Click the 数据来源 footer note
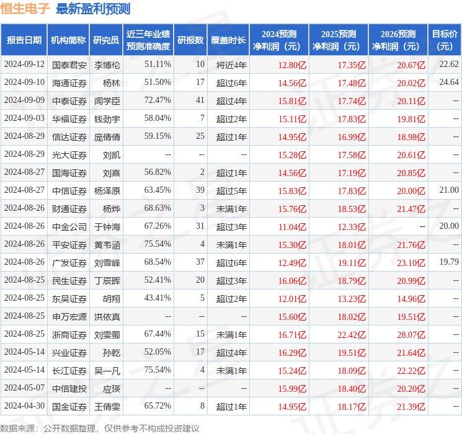 coord(100,428)
